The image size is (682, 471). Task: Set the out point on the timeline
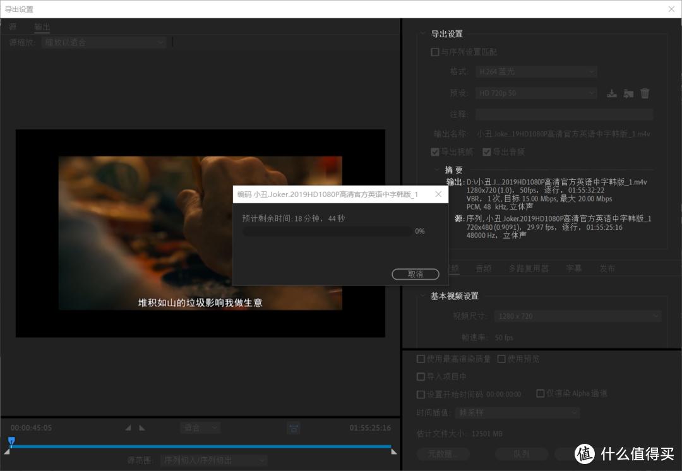point(142,427)
